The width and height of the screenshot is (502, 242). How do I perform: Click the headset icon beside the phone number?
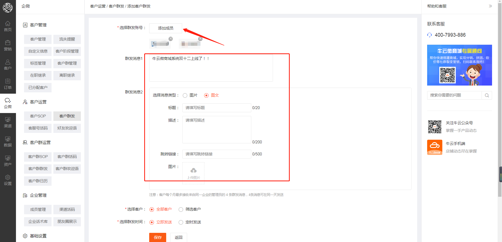click(430, 35)
